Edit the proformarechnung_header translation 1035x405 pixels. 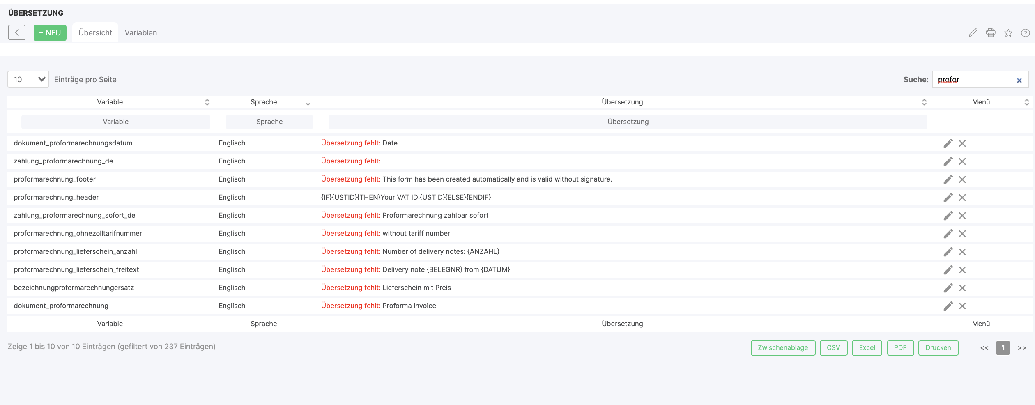point(948,198)
